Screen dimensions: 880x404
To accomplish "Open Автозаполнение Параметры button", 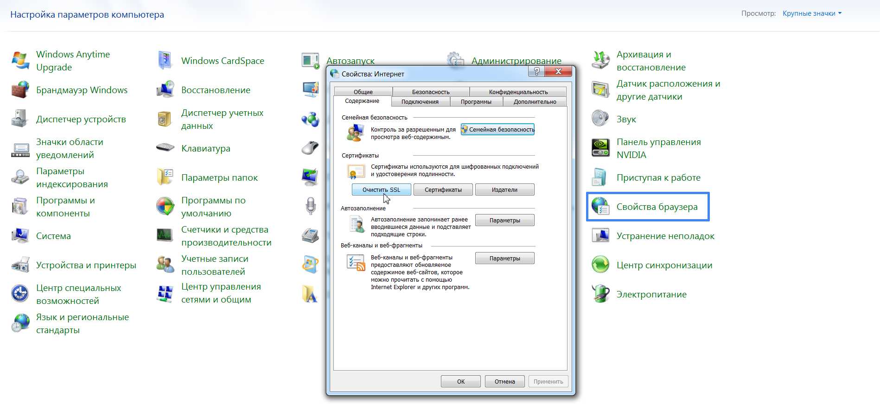I will (504, 221).
